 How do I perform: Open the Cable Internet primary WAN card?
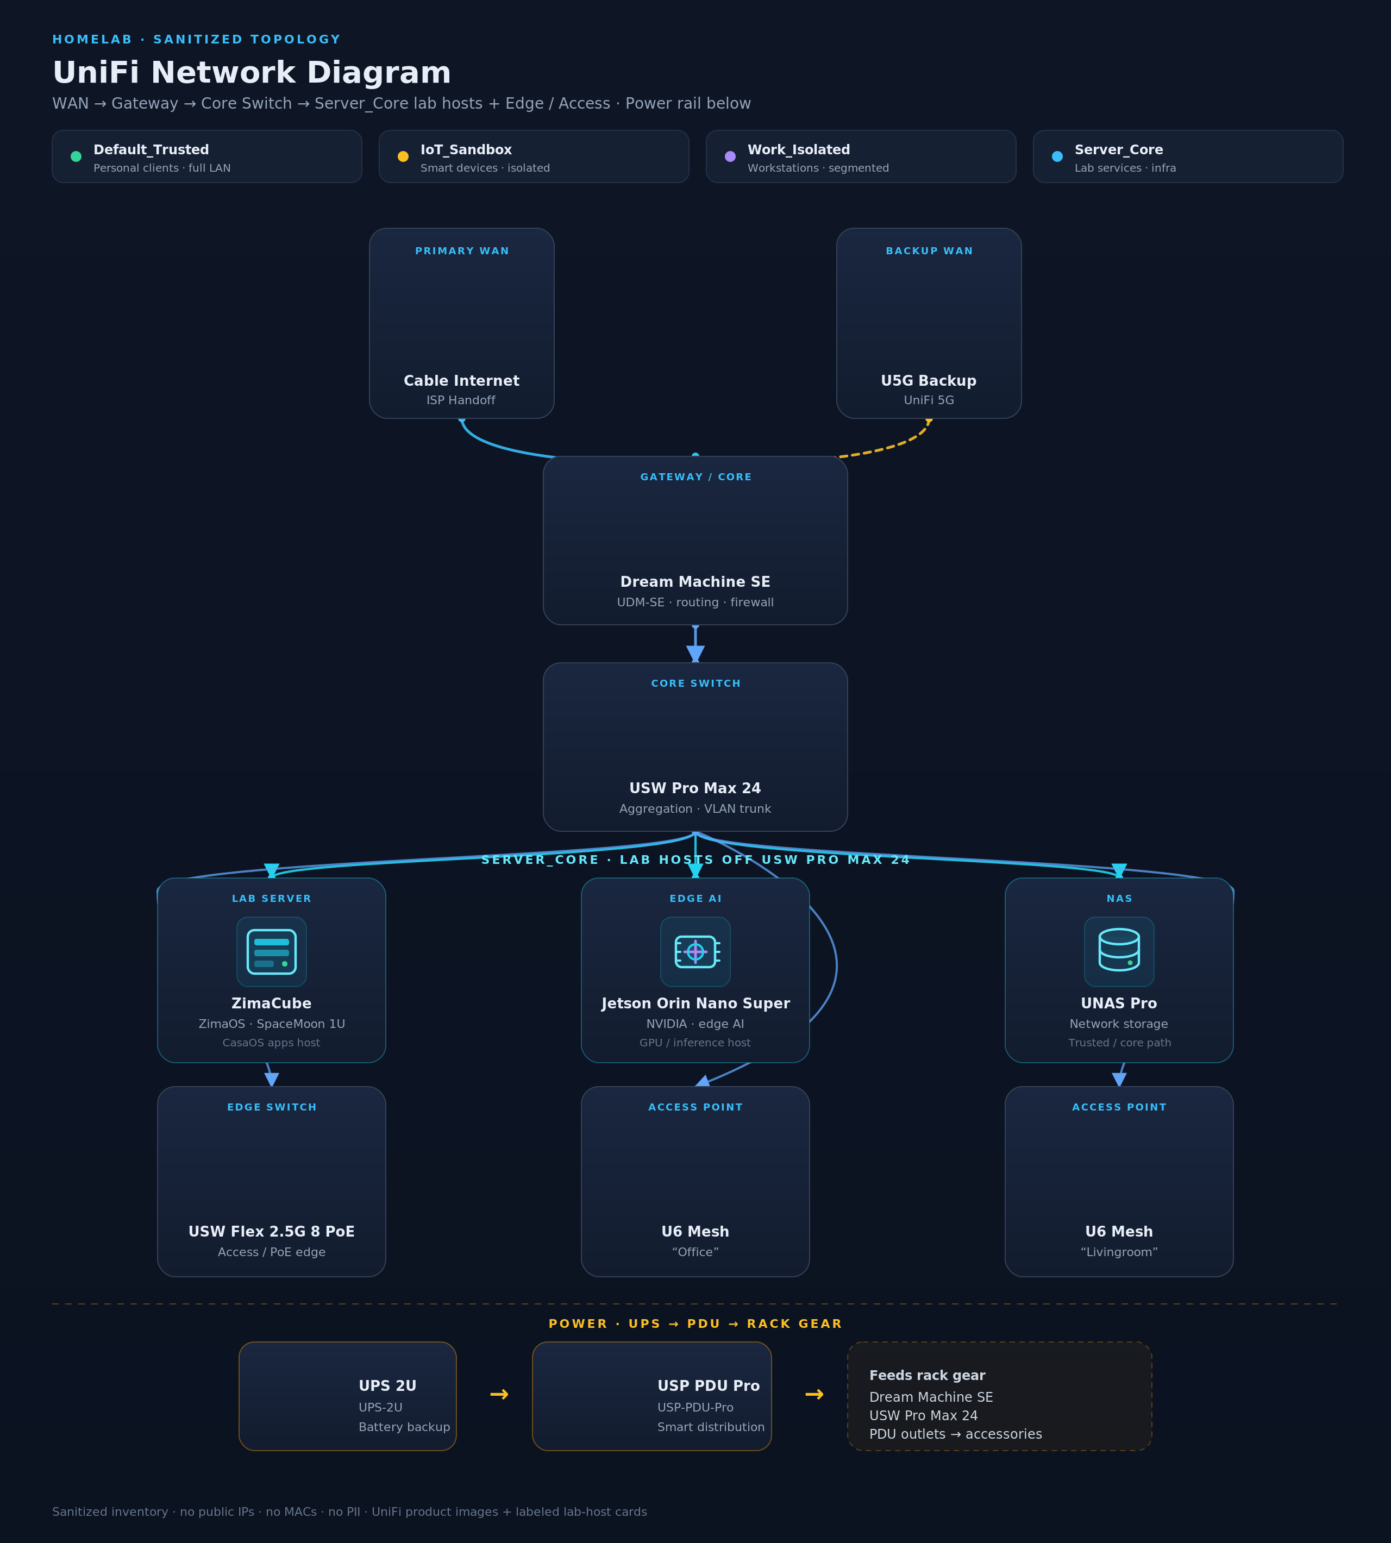pos(462,323)
